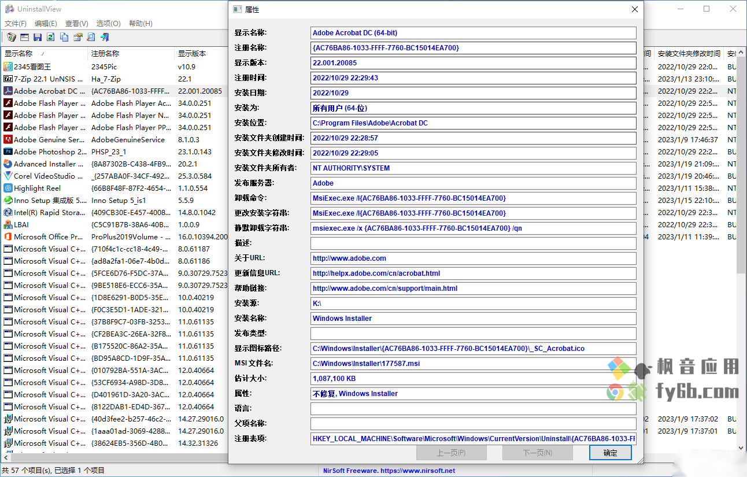Select the {710f4c1c-cc18-4c49 row

pos(114,249)
